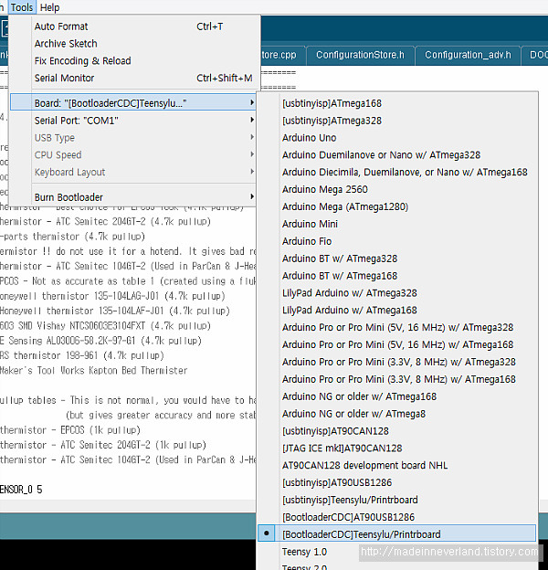Select board [usbtinyisp]AT90USB1286
Image resolution: width=548 pixels, height=570 pixels.
pyautogui.click(x=396, y=482)
